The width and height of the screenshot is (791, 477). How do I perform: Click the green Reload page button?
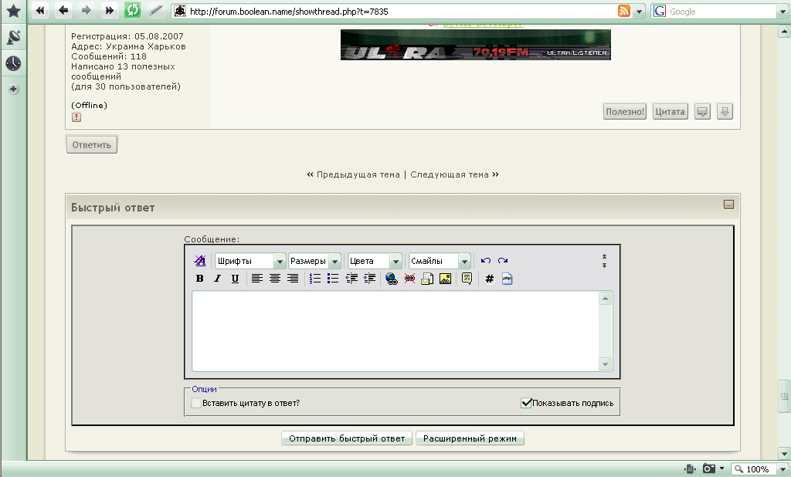133,10
